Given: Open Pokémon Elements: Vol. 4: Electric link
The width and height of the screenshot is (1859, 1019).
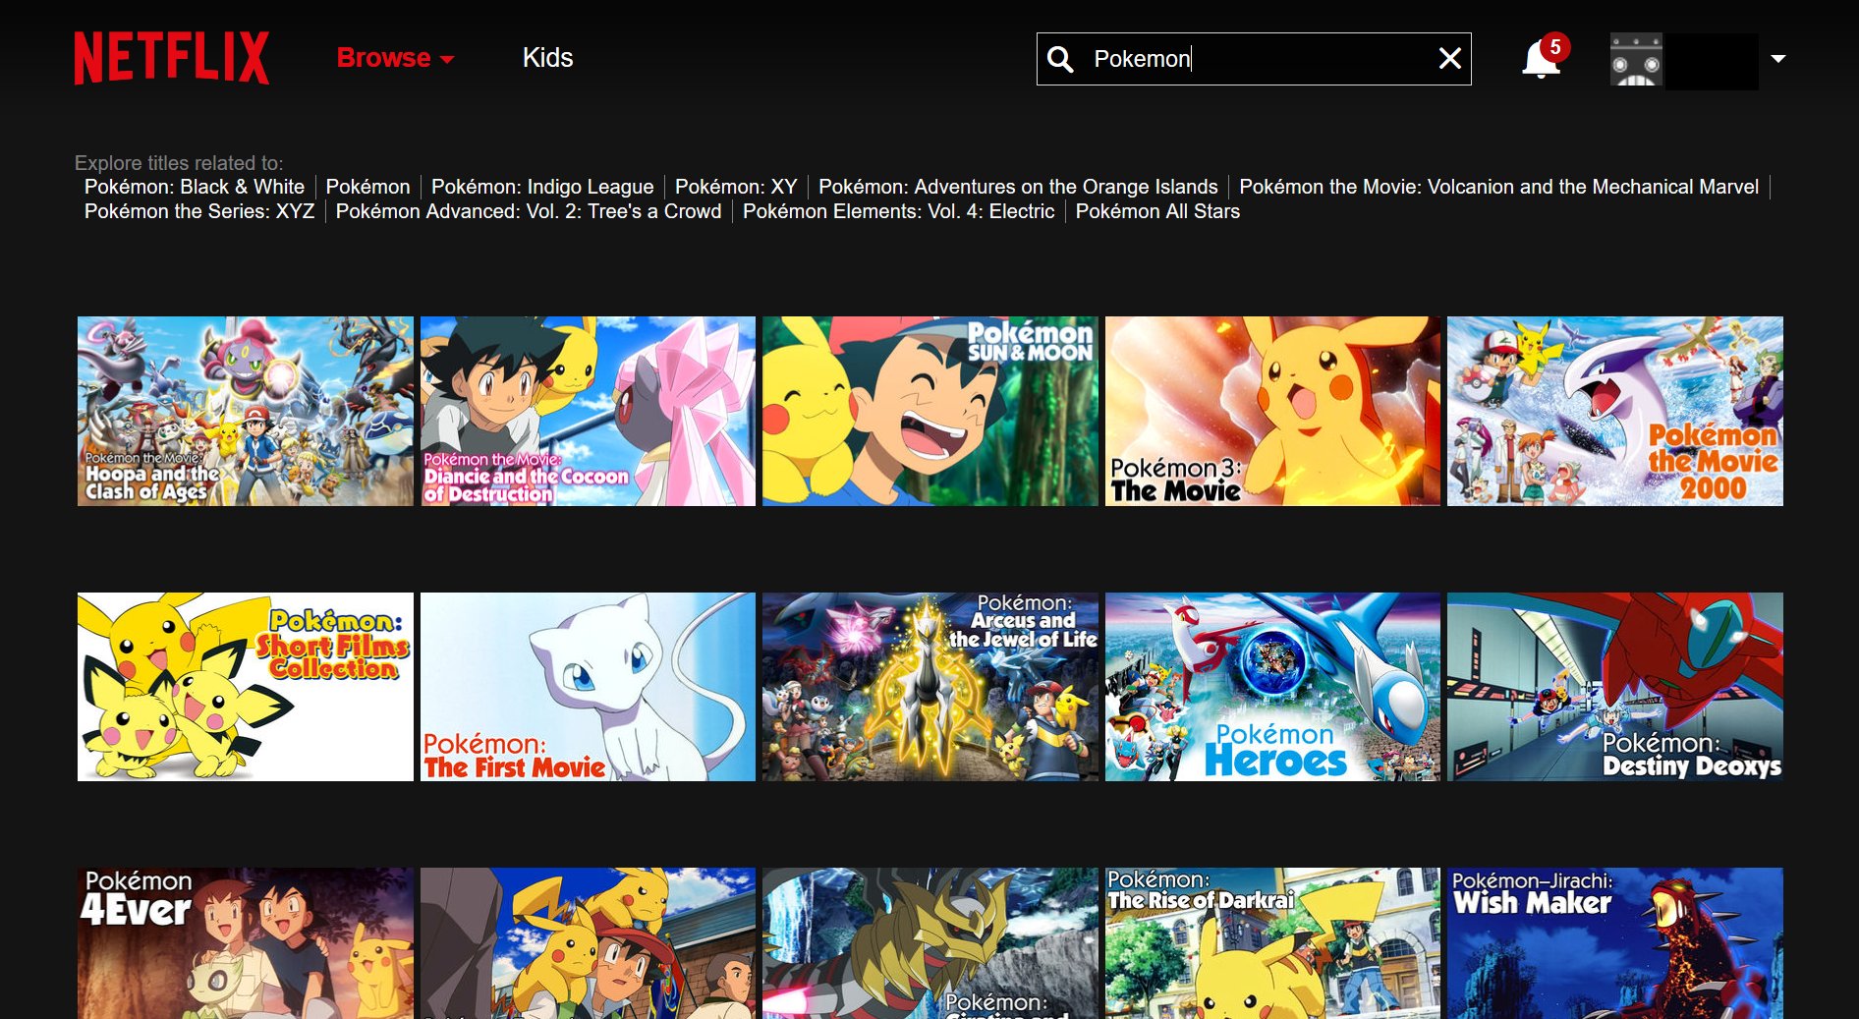Looking at the screenshot, I should click(x=898, y=211).
